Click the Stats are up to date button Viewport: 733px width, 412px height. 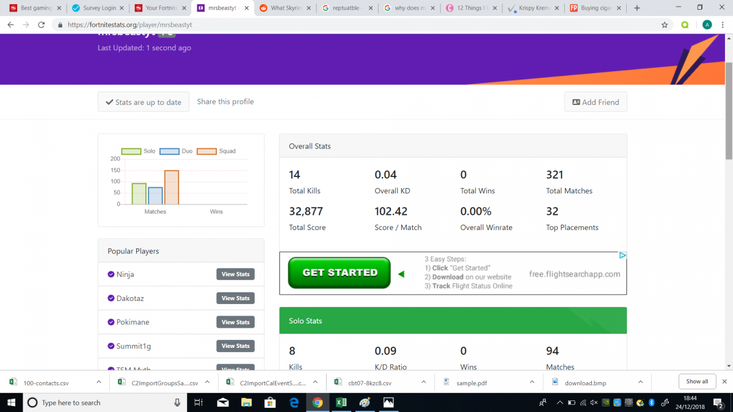point(144,102)
